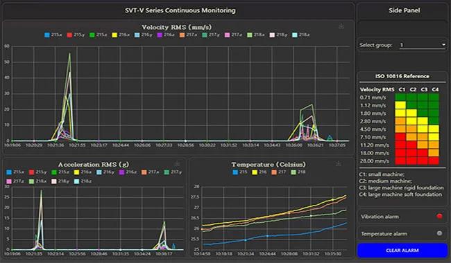Click the C4 column header
Viewport: 451px width, 263px height.
[x=435, y=89]
